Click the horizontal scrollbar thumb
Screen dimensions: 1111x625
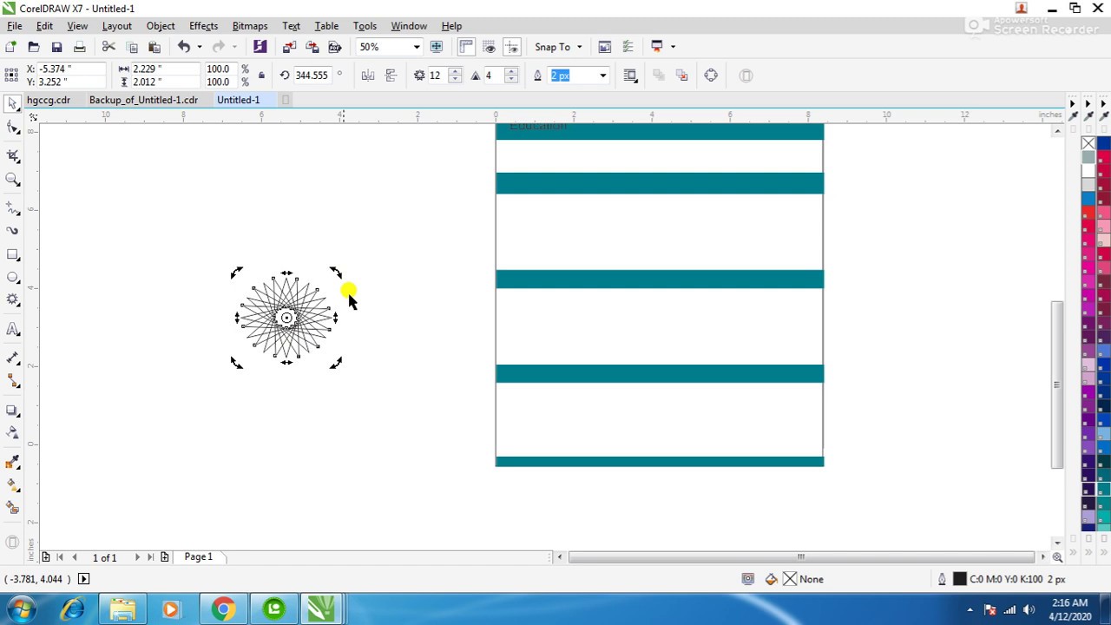click(x=801, y=556)
